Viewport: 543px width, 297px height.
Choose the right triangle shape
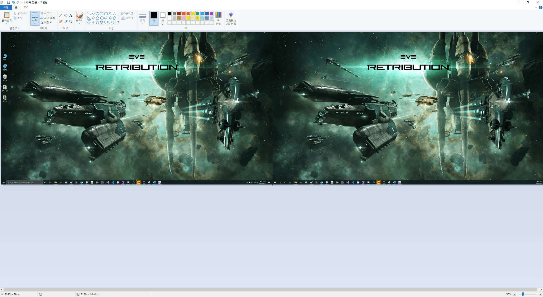click(89, 18)
